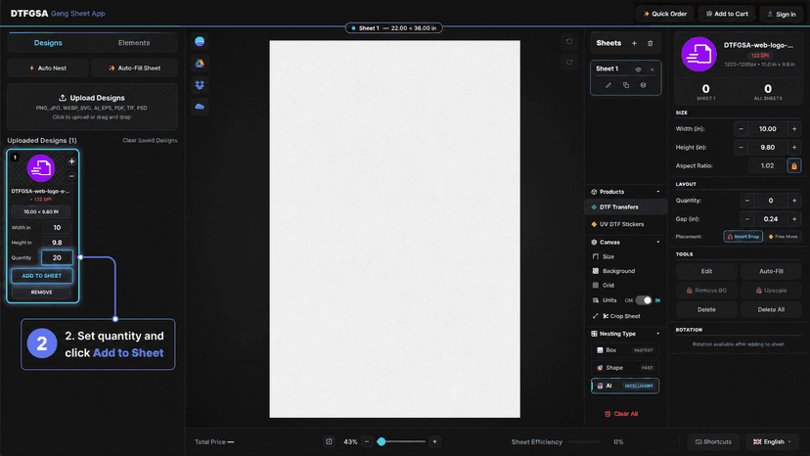Collapse the Canvas section
This screenshot has height=456, width=810.
coord(658,242)
